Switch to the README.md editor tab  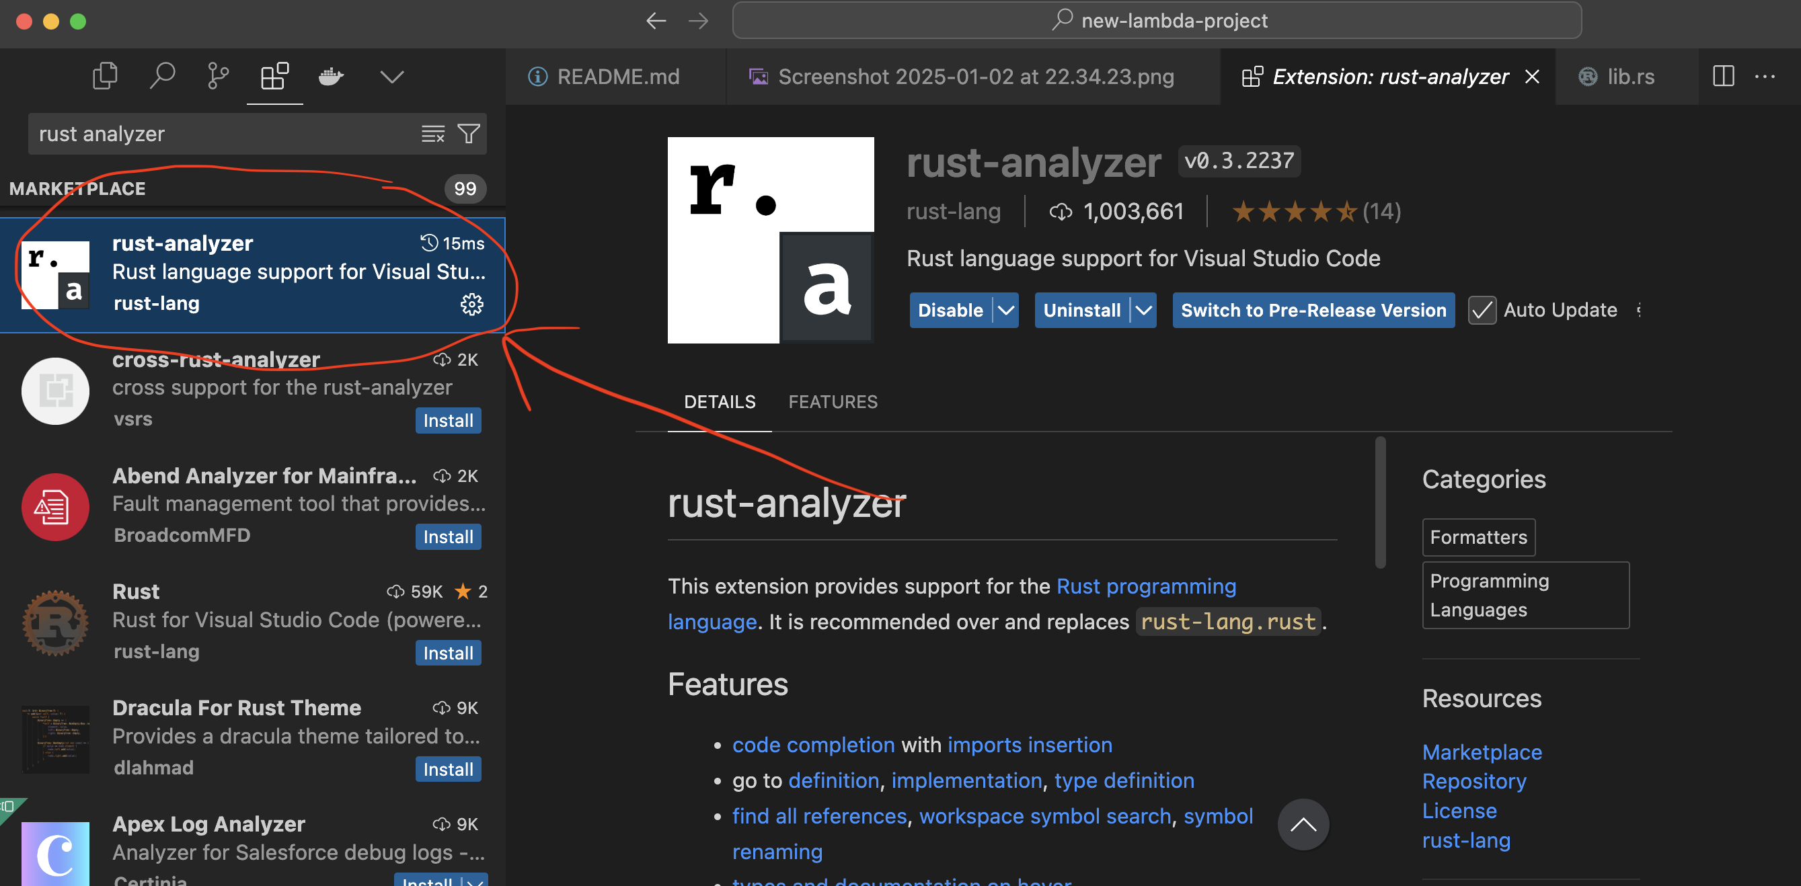618,76
